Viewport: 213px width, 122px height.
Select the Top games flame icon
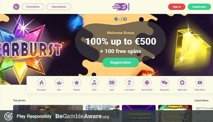click(41, 83)
